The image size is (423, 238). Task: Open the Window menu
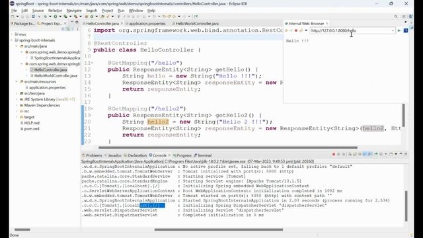pos(135,11)
